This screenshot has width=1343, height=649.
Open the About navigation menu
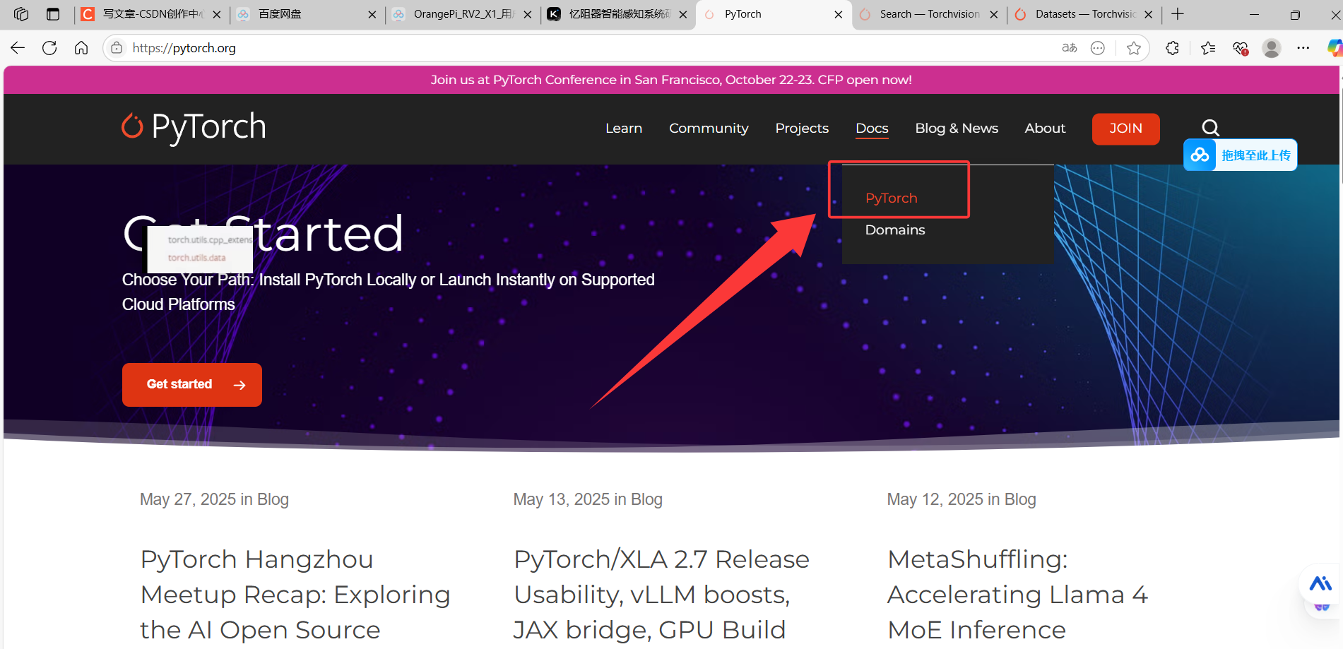[1045, 129]
